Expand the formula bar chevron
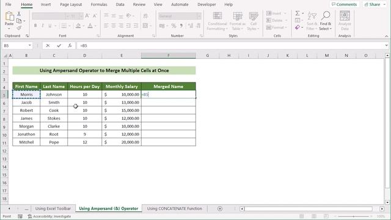Screen dimensions: 391x220 [386, 45]
